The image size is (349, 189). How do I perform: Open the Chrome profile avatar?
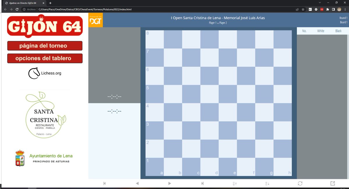[339, 9]
